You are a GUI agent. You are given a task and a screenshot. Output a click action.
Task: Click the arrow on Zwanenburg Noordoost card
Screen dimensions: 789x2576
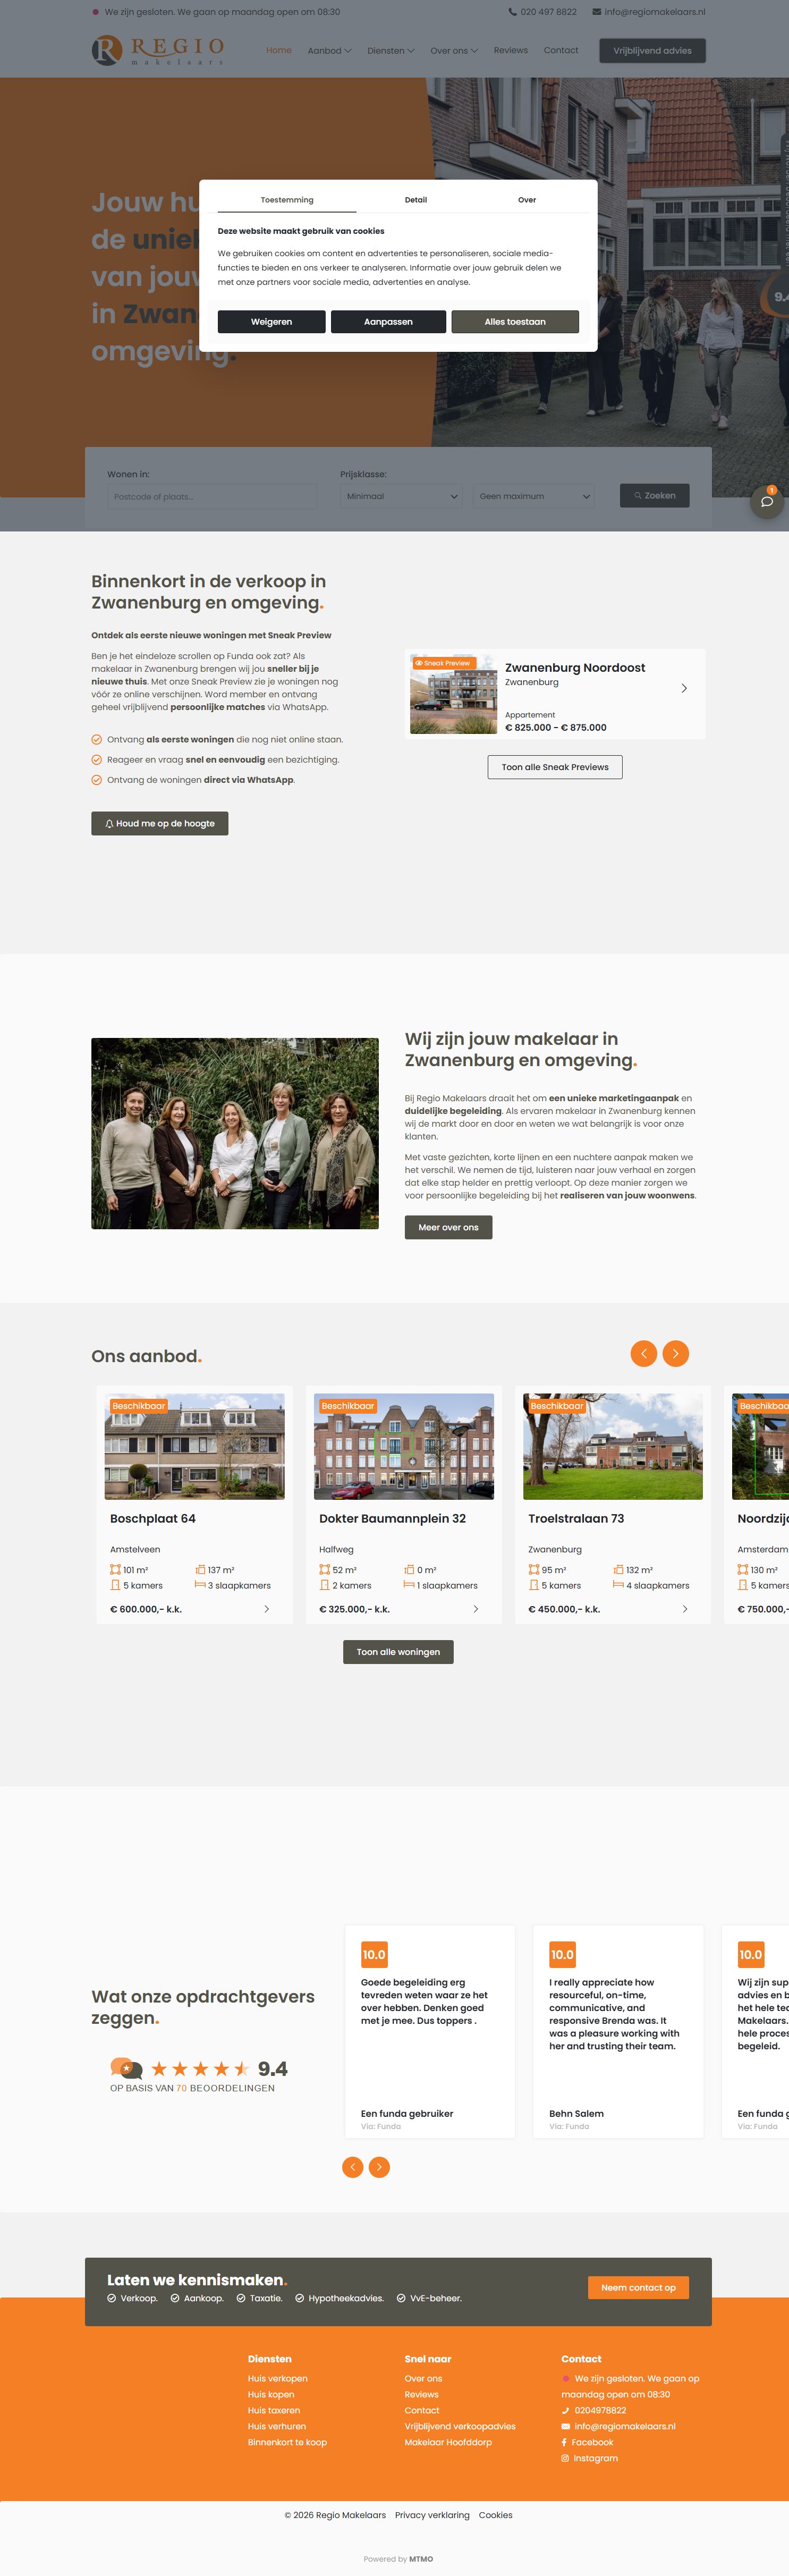[684, 688]
